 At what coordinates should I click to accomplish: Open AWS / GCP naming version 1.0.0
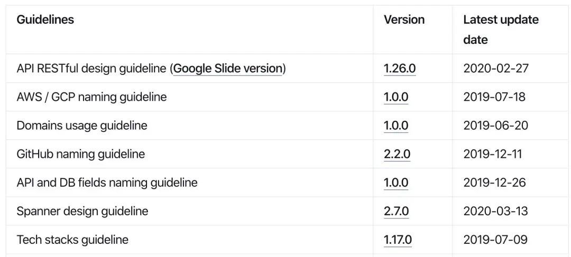(396, 97)
